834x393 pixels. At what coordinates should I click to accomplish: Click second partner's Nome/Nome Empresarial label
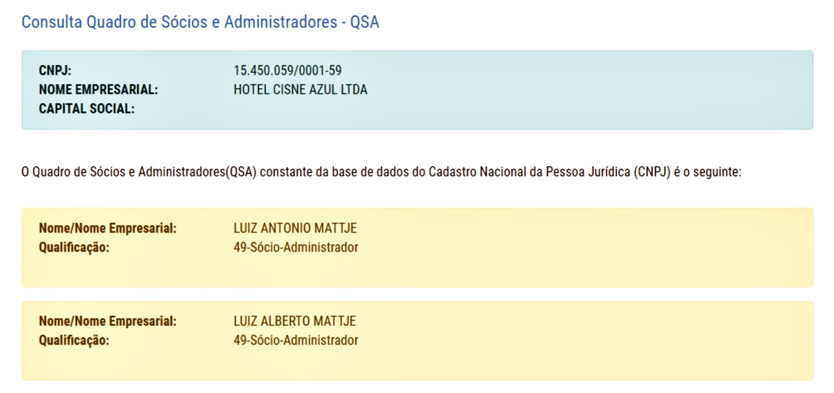(x=108, y=321)
